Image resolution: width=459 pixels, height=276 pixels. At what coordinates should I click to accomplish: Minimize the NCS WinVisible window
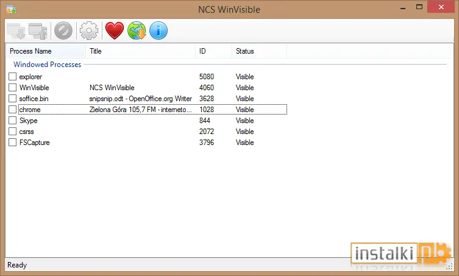403,7
